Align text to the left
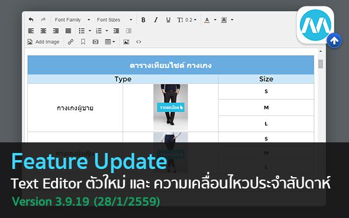The image size is (349, 218). [31, 31]
